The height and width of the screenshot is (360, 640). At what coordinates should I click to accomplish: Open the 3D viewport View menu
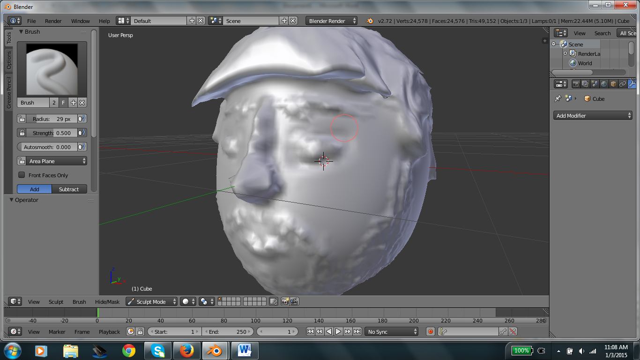tap(34, 302)
